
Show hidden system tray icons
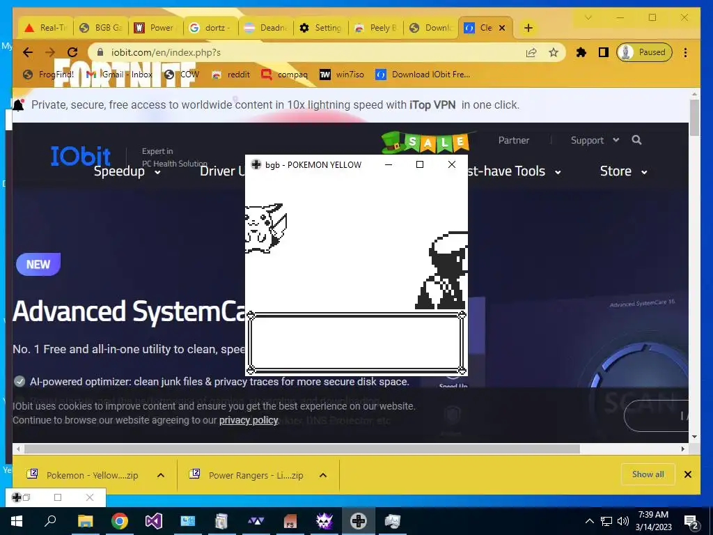tap(589, 521)
